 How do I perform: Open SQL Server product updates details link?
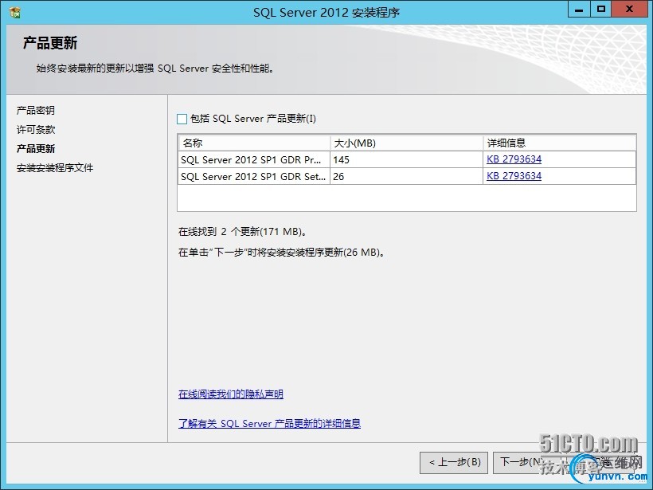coord(269,424)
